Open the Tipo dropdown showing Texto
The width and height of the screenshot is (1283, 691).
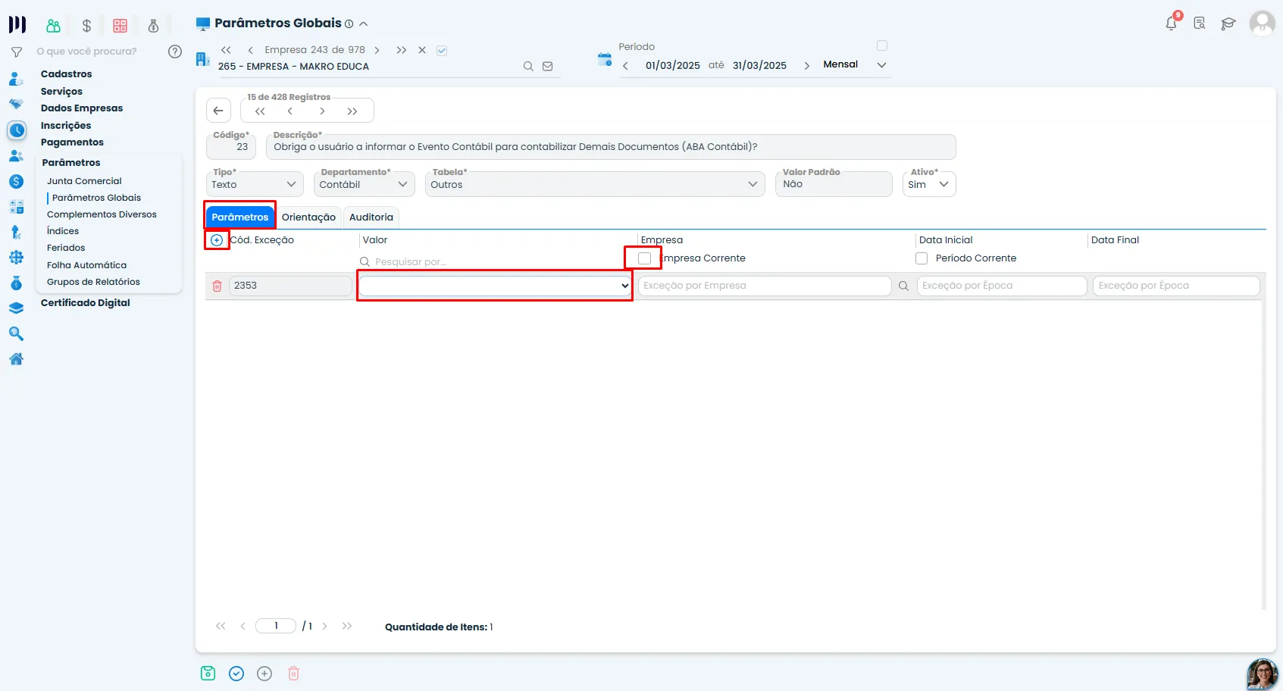(x=255, y=184)
